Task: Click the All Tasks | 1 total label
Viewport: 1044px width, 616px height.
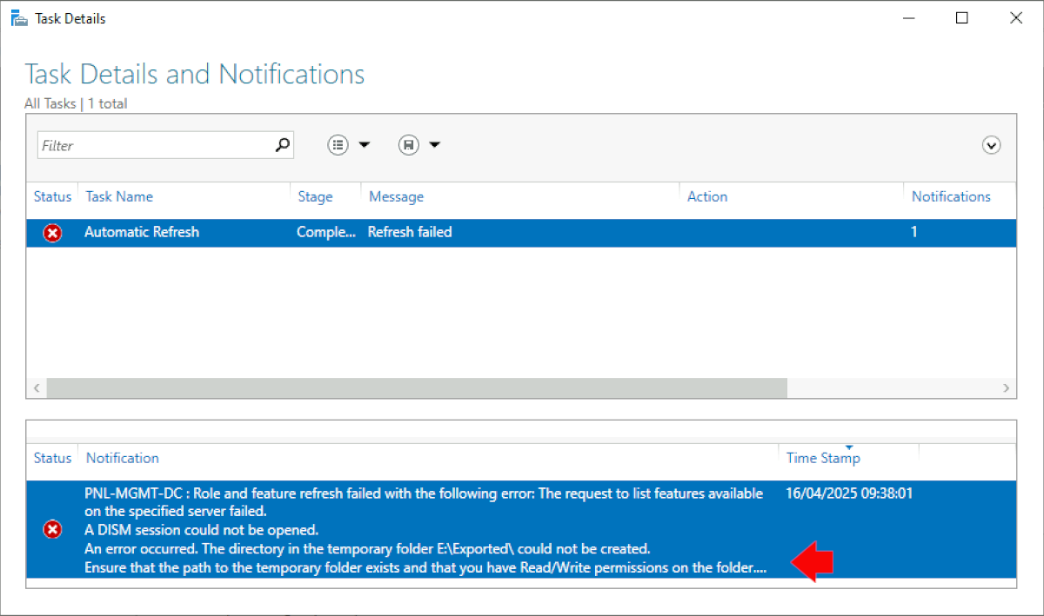Action: (76, 103)
